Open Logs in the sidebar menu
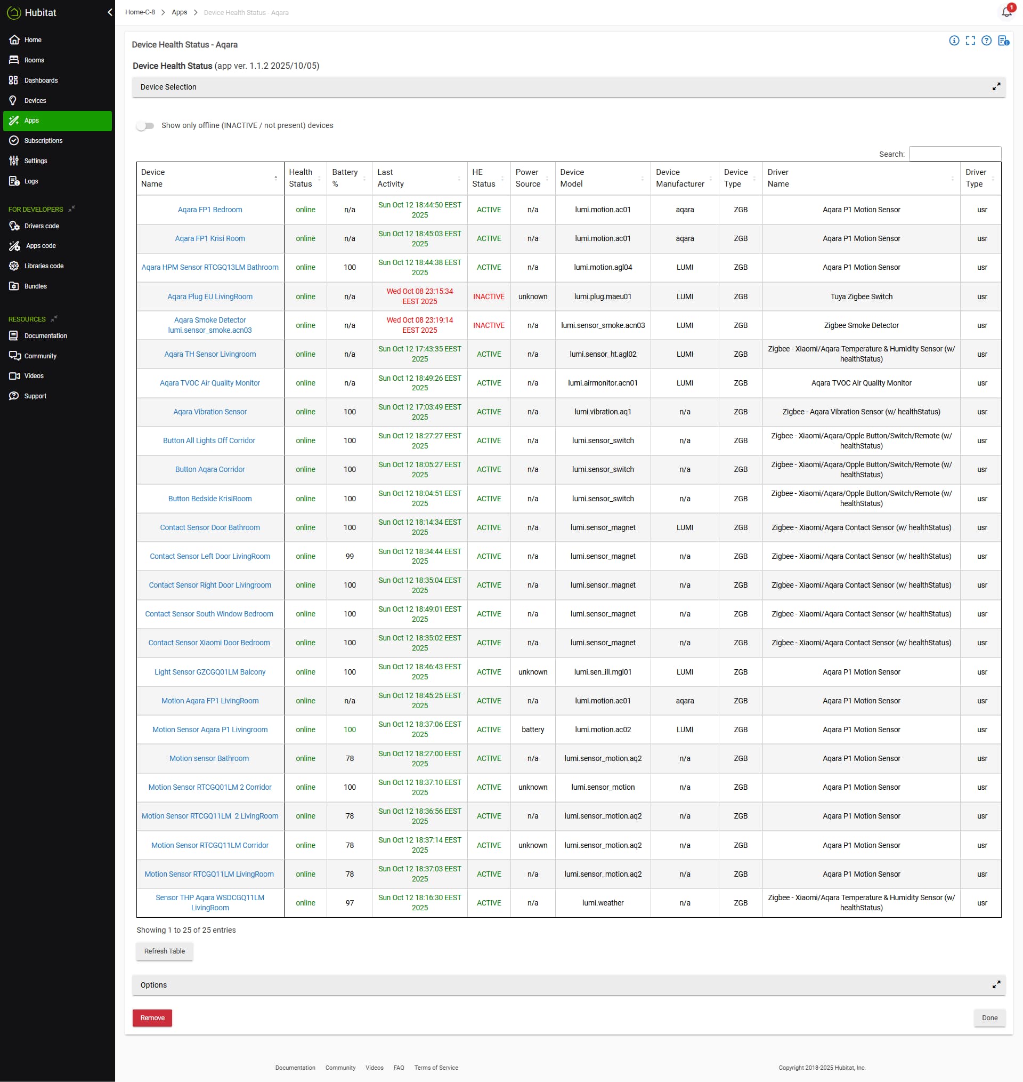This screenshot has height=1082, width=1023. [31, 181]
